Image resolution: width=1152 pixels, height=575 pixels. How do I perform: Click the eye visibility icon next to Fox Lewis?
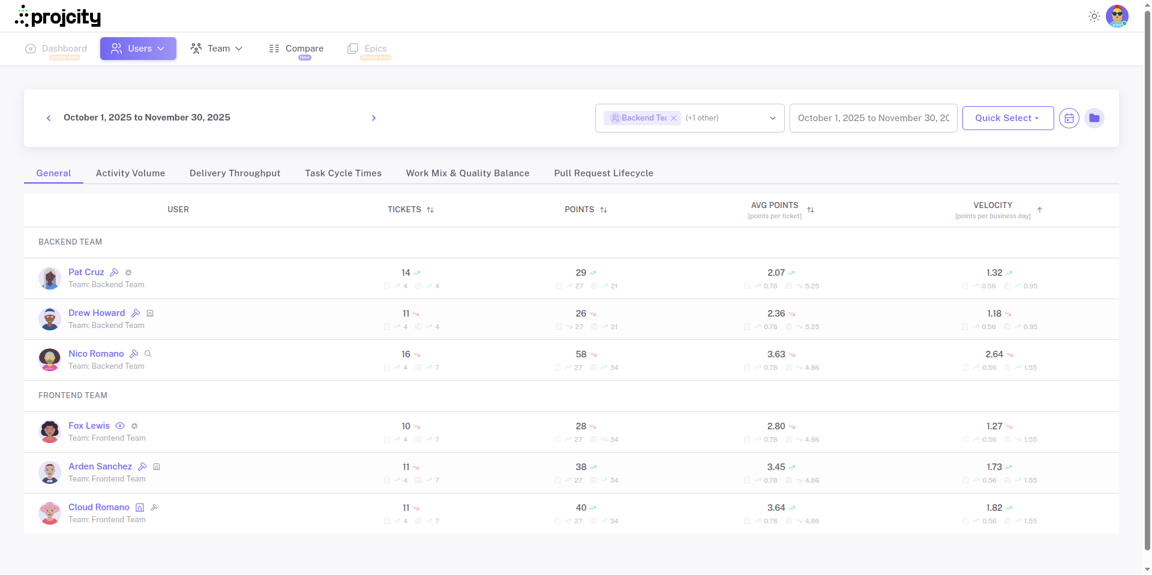click(x=120, y=426)
